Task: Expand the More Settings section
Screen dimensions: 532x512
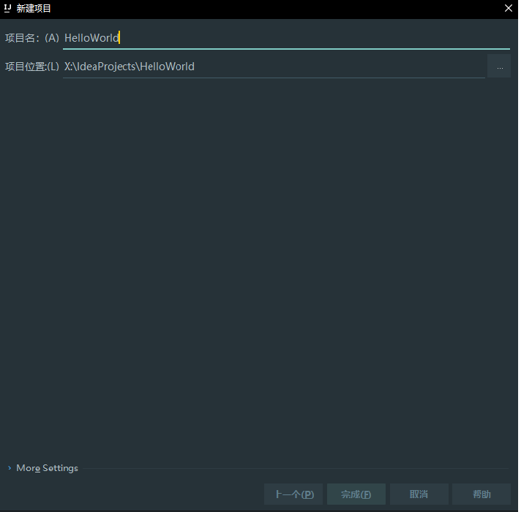Action: (x=43, y=468)
